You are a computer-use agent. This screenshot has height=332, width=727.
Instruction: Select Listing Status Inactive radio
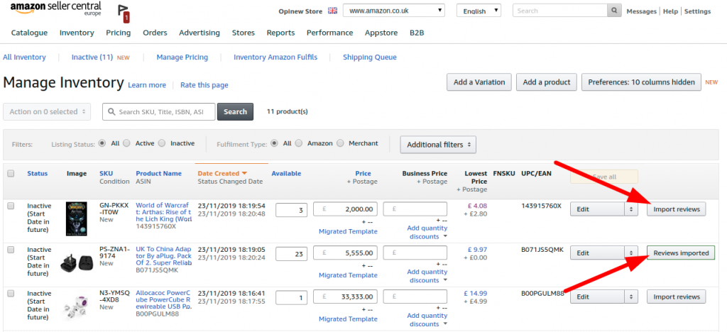(x=161, y=143)
